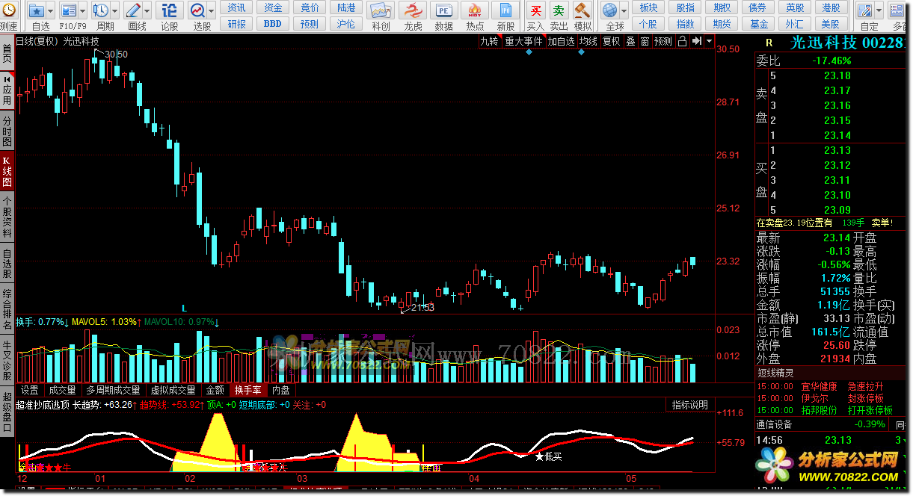Open the 资金 capital flow button
Screen dimensions: 913x496
click(273, 7)
